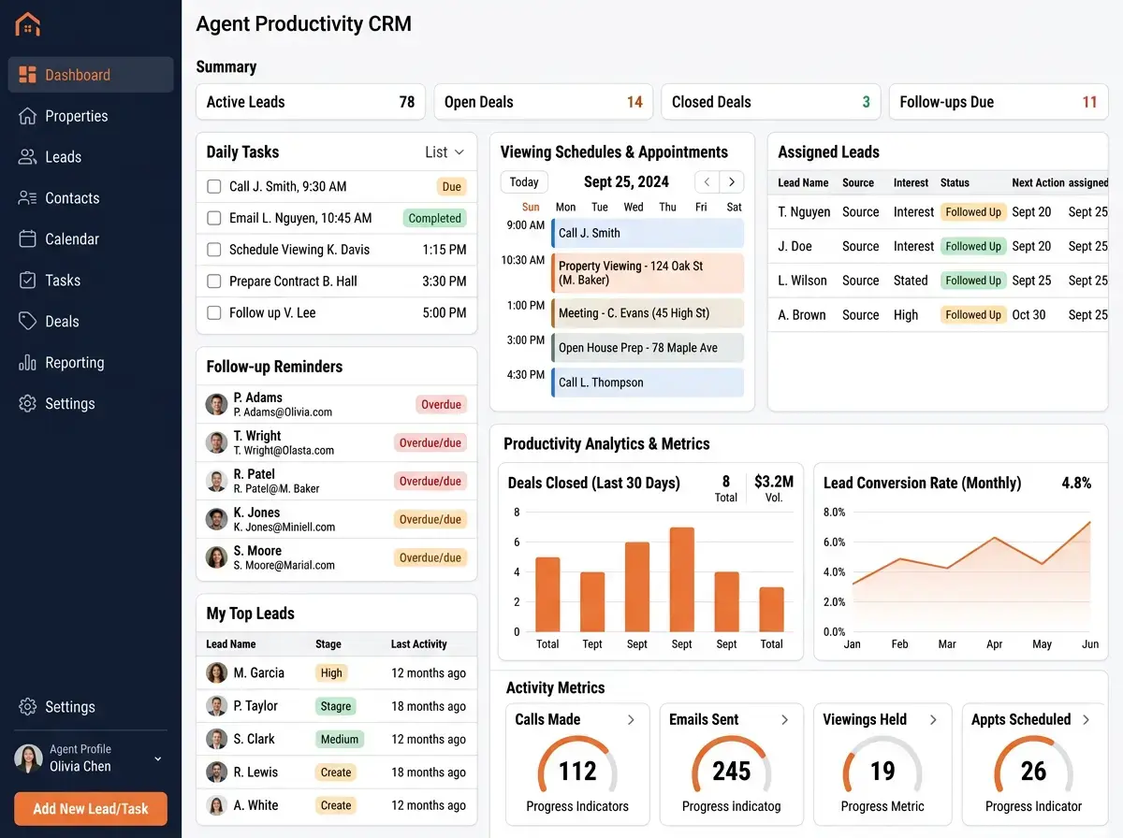Viewport: 1123px width, 838px height.
Task: Open the Follow-ups Due summary card
Action: click(999, 102)
